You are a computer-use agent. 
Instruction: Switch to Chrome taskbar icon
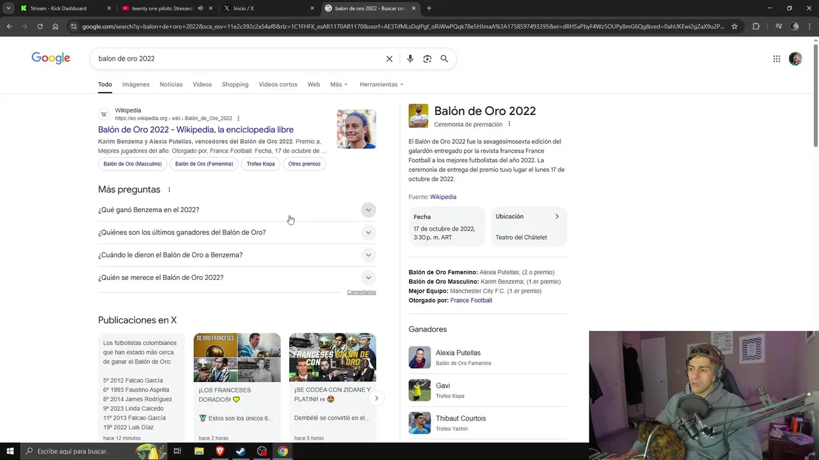click(282, 451)
